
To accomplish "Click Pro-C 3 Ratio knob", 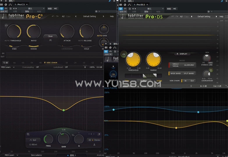I will pyautogui.click(x=33, y=31).
